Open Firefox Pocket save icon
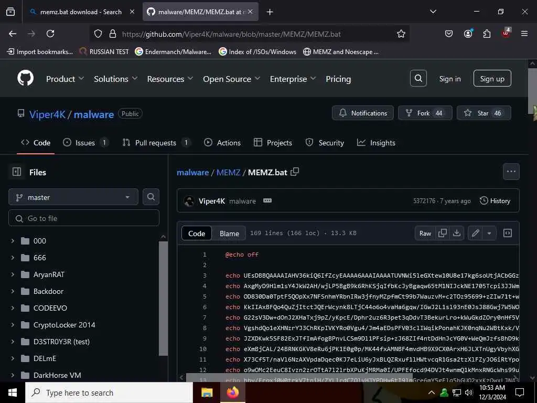This screenshot has width=537, height=403. tap(449, 34)
